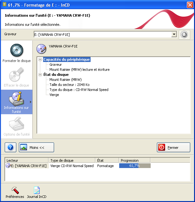Click the YAMAHA CRW-F1E disc pencil icon

click(41, 49)
